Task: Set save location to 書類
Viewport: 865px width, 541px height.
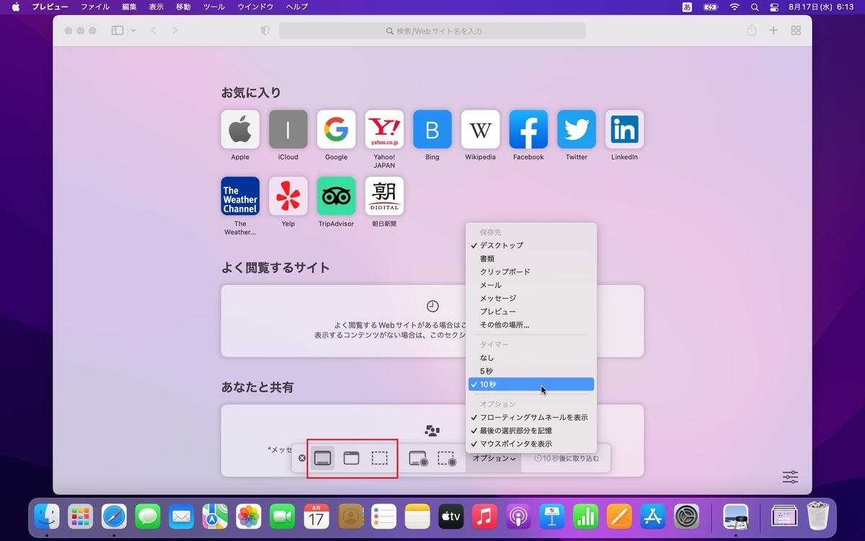Action: 531,258
